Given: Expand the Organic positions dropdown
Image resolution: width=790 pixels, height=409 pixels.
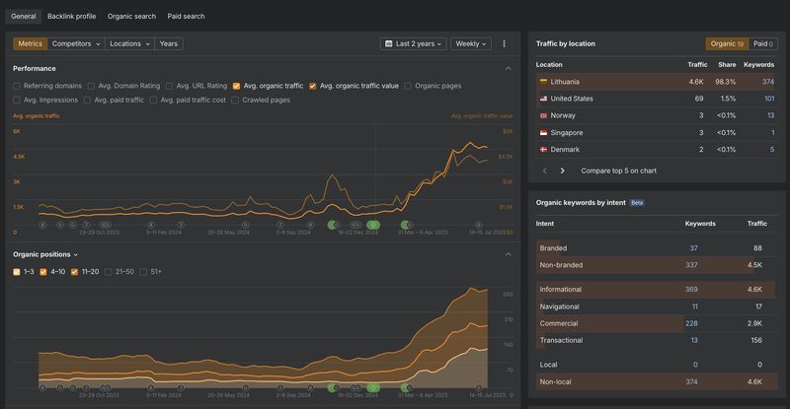Looking at the screenshot, I should click(x=45, y=254).
